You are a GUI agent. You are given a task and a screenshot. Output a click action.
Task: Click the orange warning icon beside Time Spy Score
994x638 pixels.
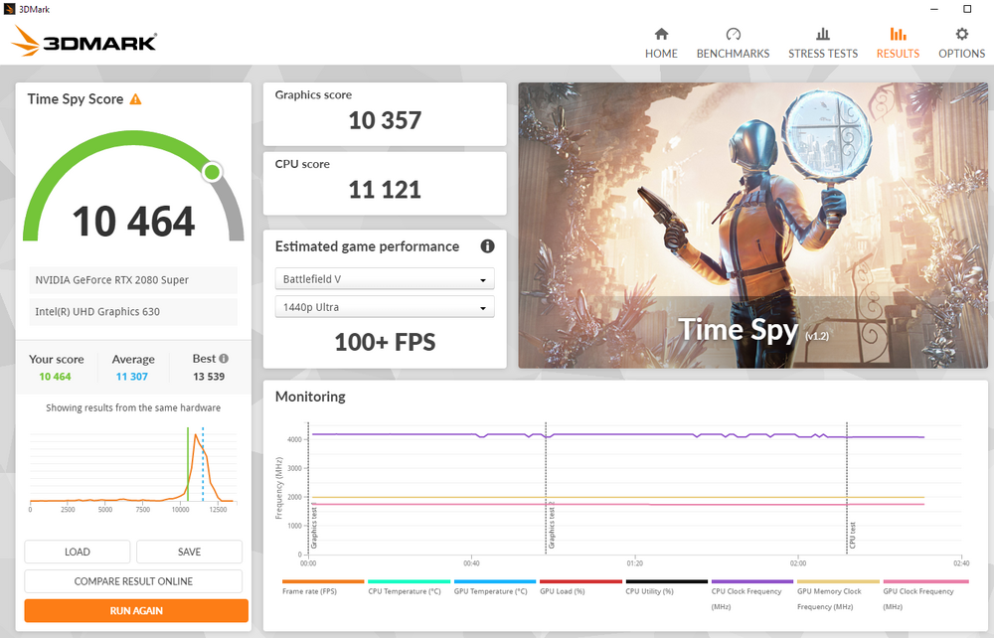136,99
